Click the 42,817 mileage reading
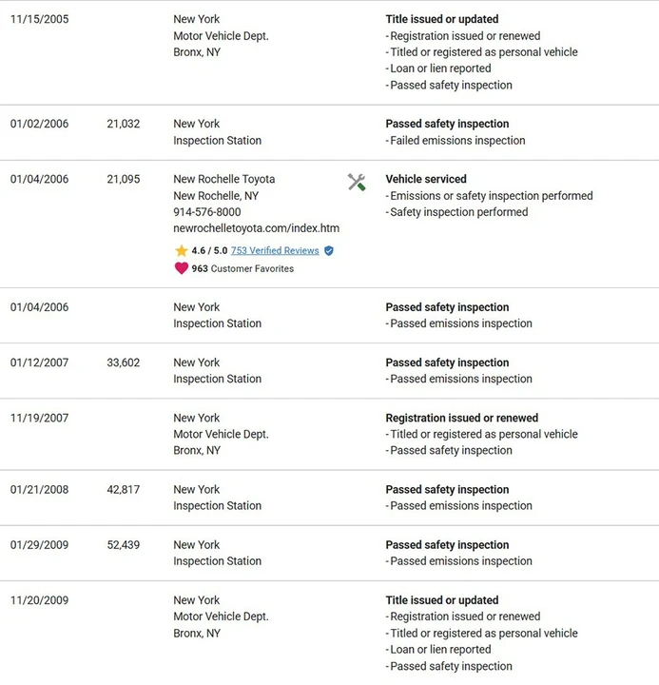Screen dimensions: 659x685 click(x=124, y=489)
